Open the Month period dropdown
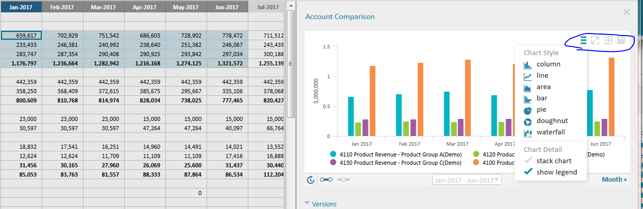Viewport: 643px width, 209px height. pos(614,180)
